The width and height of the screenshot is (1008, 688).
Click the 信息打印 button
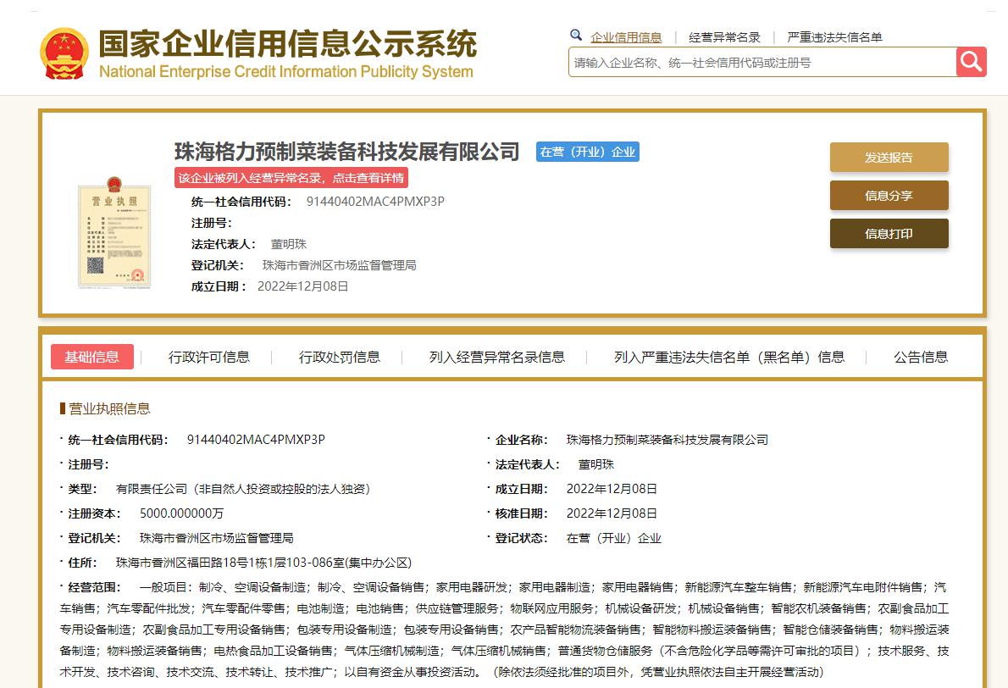click(x=889, y=233)
